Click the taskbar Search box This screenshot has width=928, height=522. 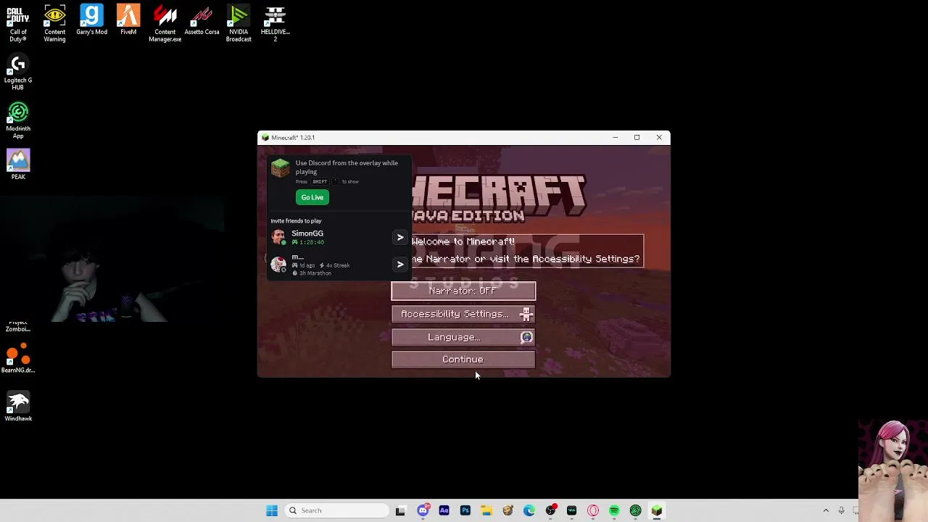pyautogui.click(x=336, y=510)
